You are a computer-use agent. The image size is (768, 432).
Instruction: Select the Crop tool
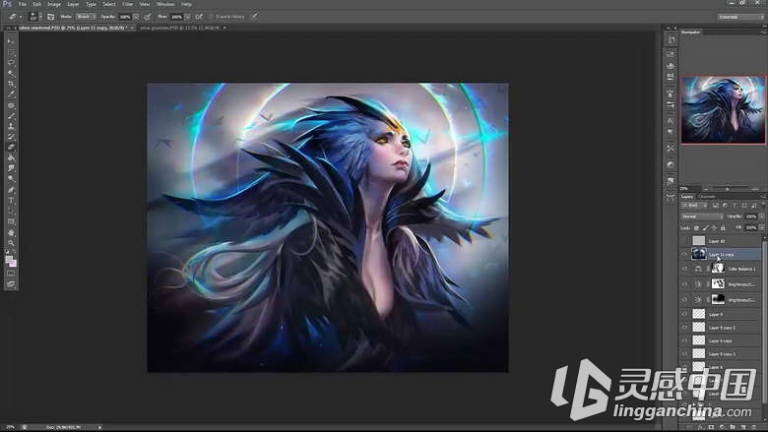(x=11, y=85)
